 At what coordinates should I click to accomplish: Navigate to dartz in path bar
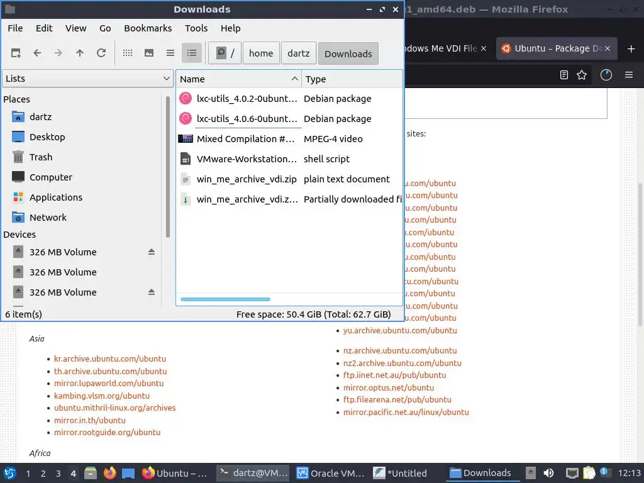click(x=299, y=53)
